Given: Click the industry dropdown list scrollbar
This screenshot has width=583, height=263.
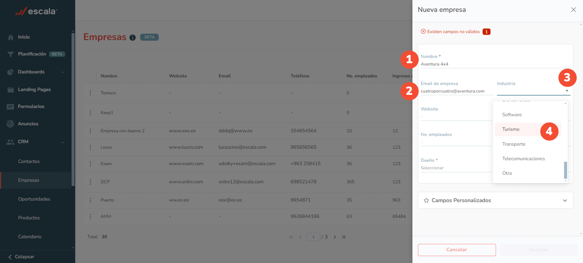Looking at the screenshot, I should 566,170.
